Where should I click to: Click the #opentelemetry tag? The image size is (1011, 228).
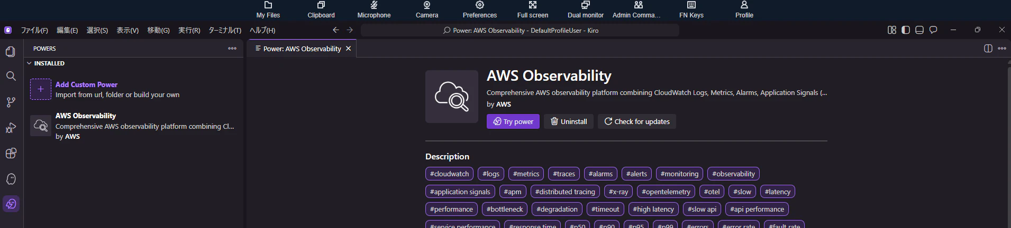[666, 192]
